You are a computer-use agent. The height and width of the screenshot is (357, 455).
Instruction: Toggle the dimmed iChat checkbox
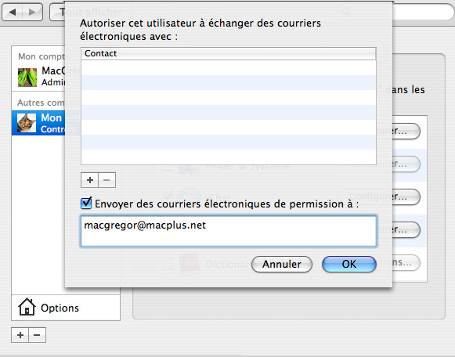click(168, 197)
